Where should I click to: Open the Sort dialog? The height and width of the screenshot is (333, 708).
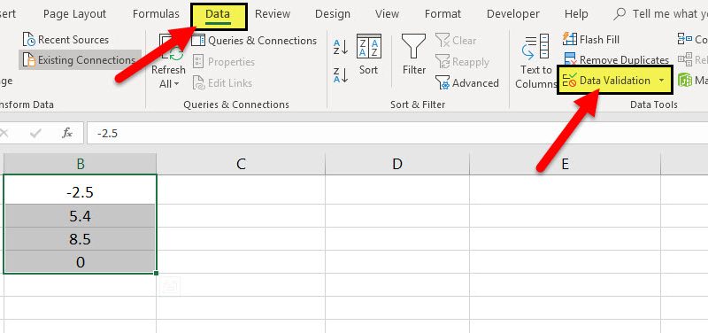(368, 54)
